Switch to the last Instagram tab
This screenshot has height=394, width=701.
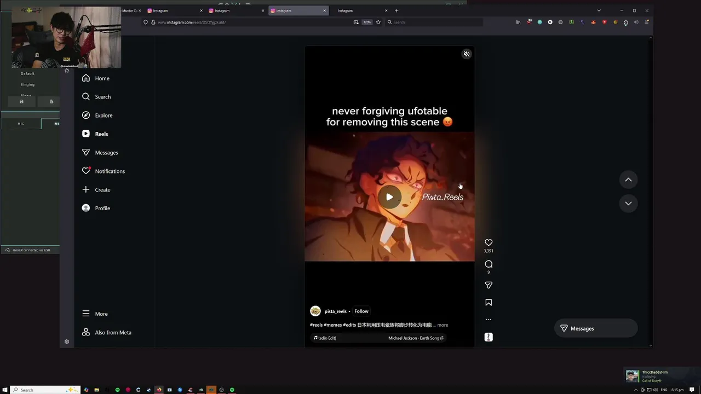point(359,10)
